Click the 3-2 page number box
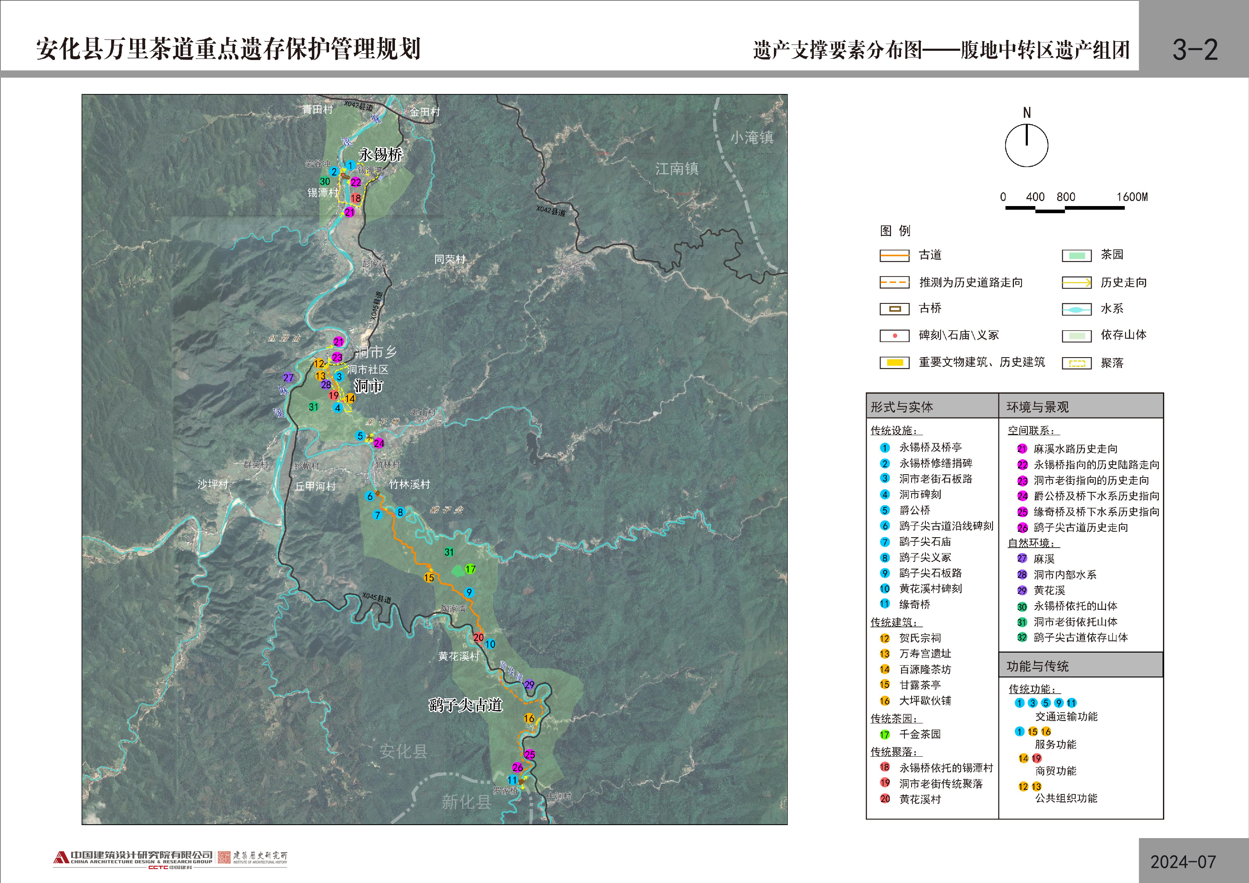1249x883 pixels. (x=1194, y=50)
